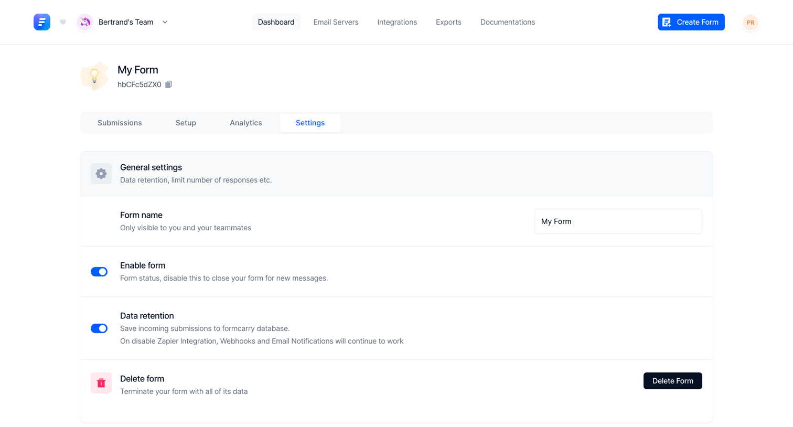
Task: Switch to the Submissions tab
Action: click(120, 123)
